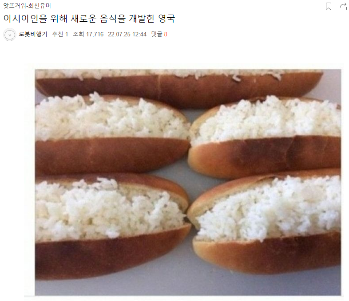The image size is (349, 301).
Task: Click the recommend count number 1
Action: pyautogui.click(x=66, y=35)
